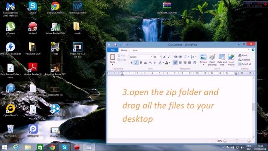Click Decrease indent icon
This screenshot has height=151, width=268.
(175, 57)
